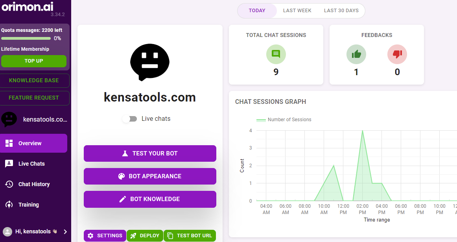Click 'FEEDBACKS' card title
457x242 pixels.
click(x=376, y=35)
